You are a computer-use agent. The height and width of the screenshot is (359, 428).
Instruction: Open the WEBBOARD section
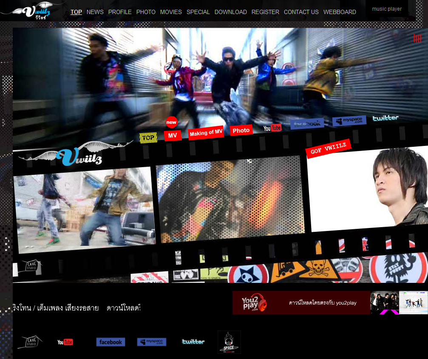coord(340,12)
